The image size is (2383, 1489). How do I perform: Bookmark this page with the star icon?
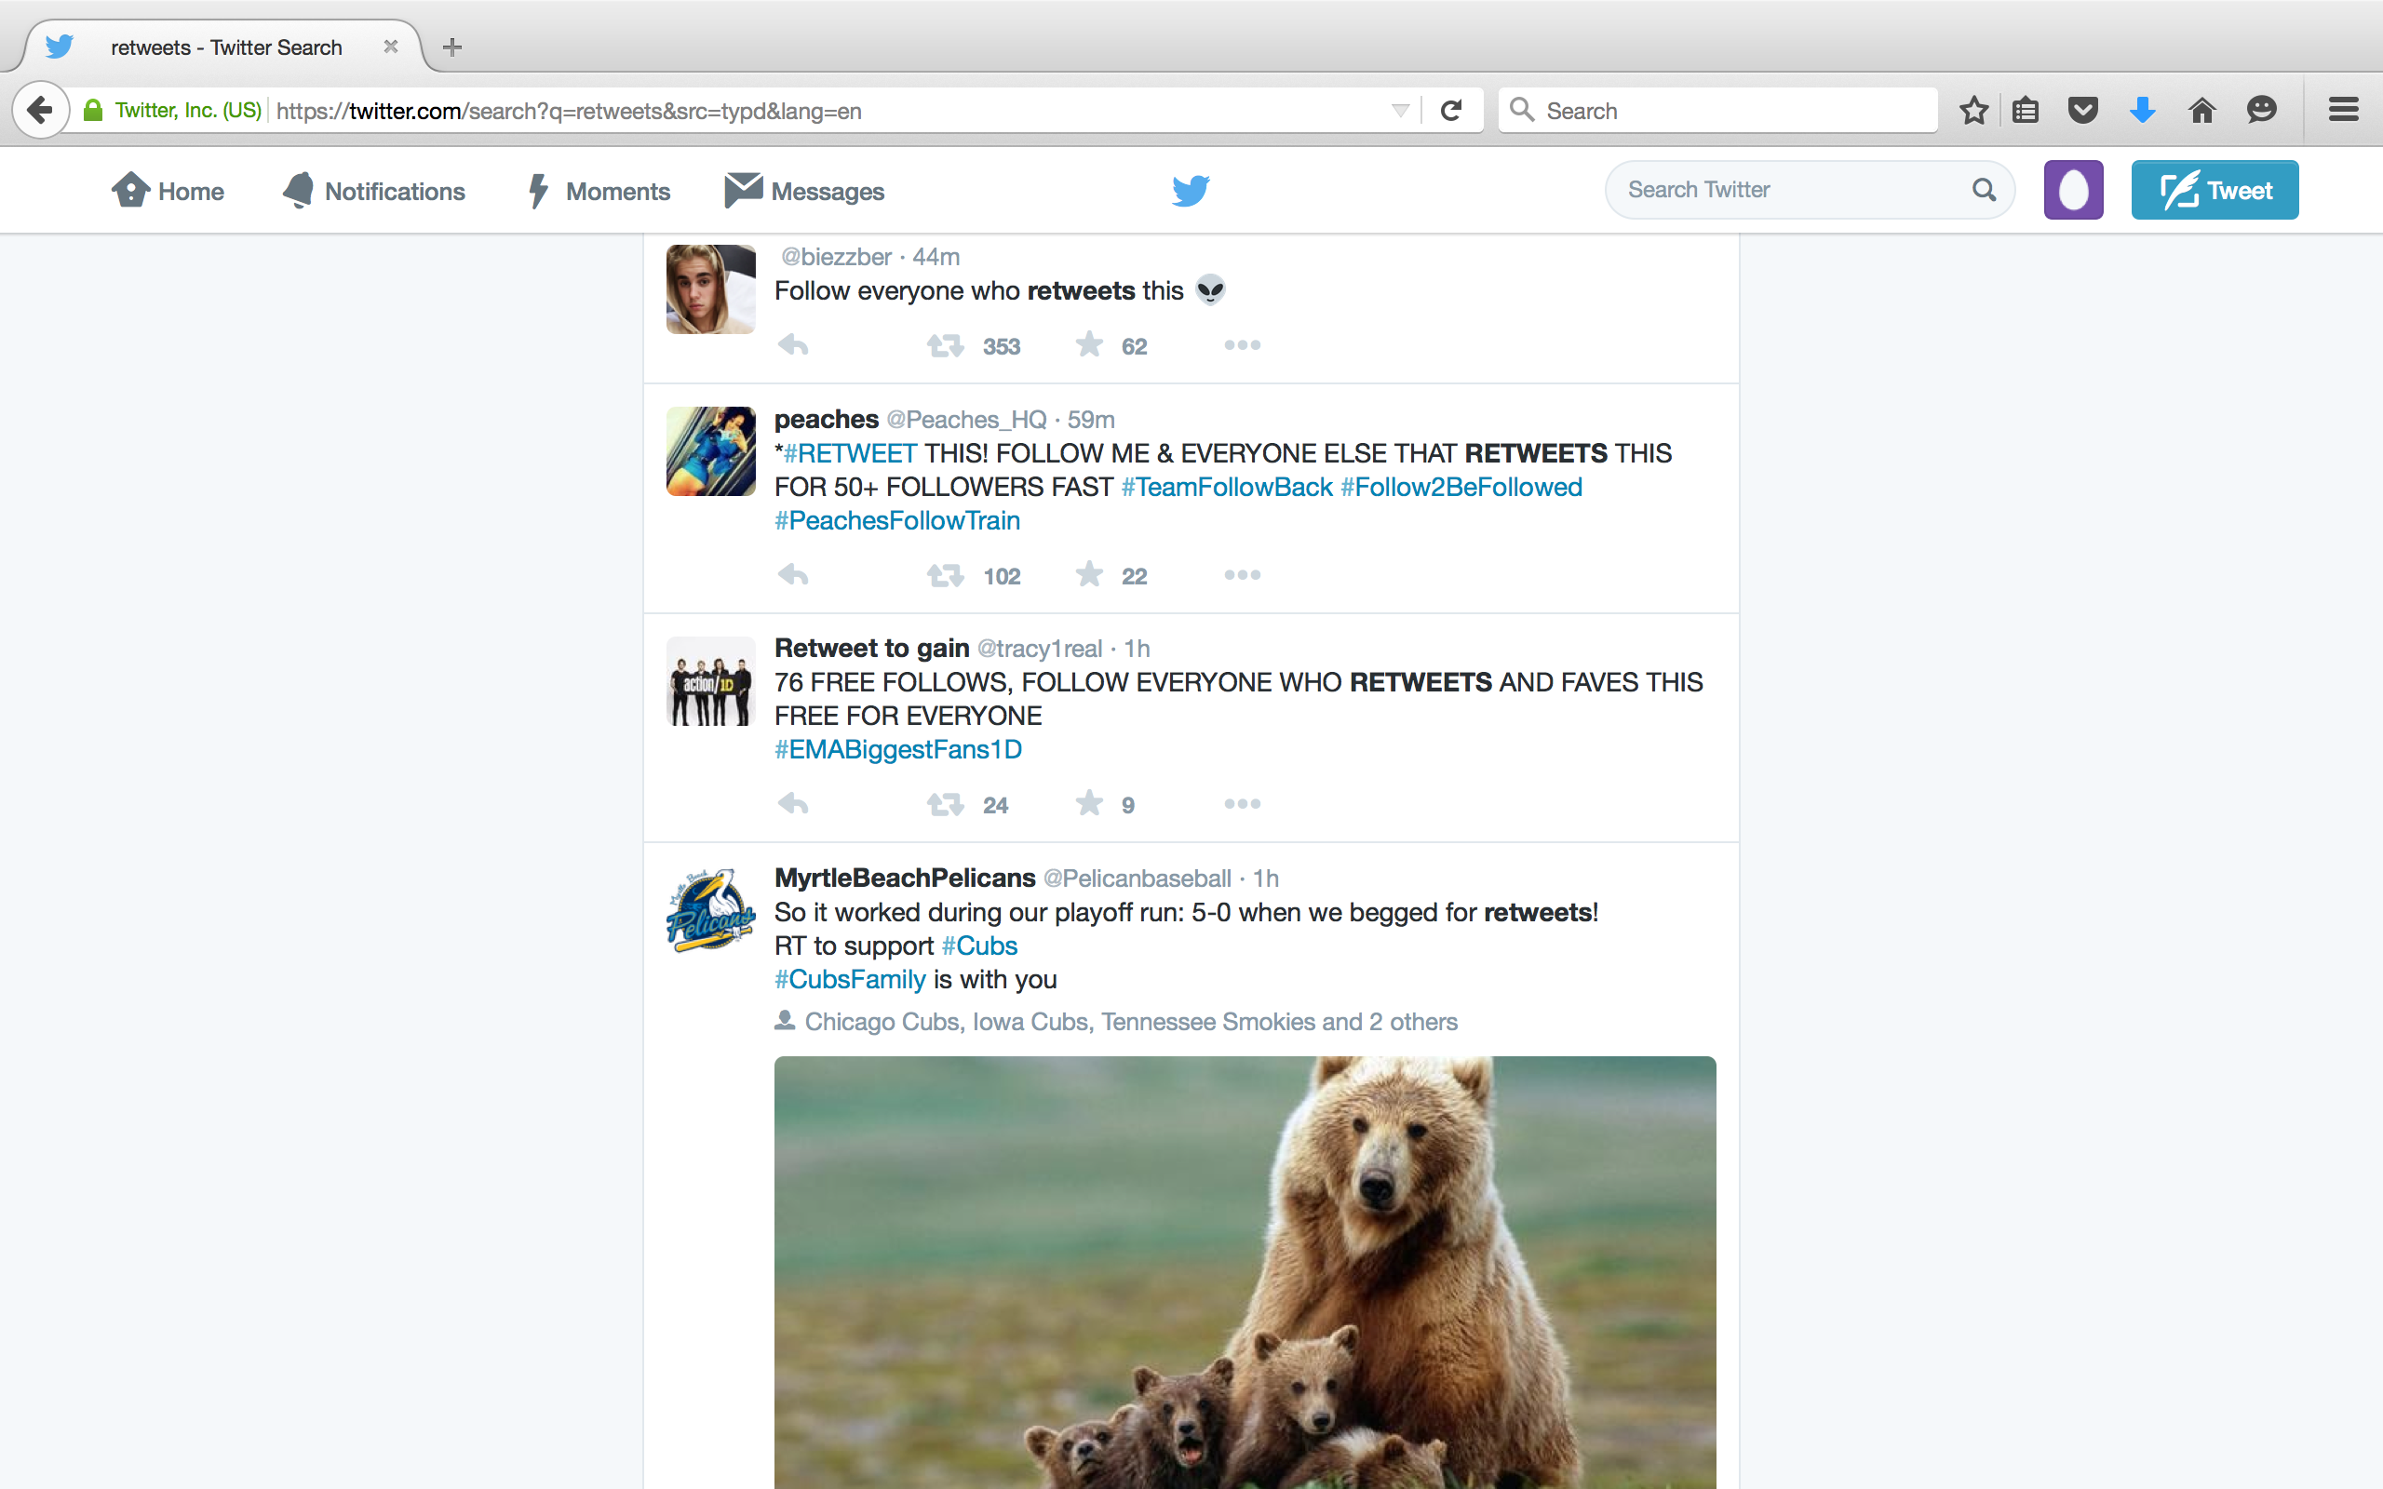pyautogui.click(x=1973, y=111)
